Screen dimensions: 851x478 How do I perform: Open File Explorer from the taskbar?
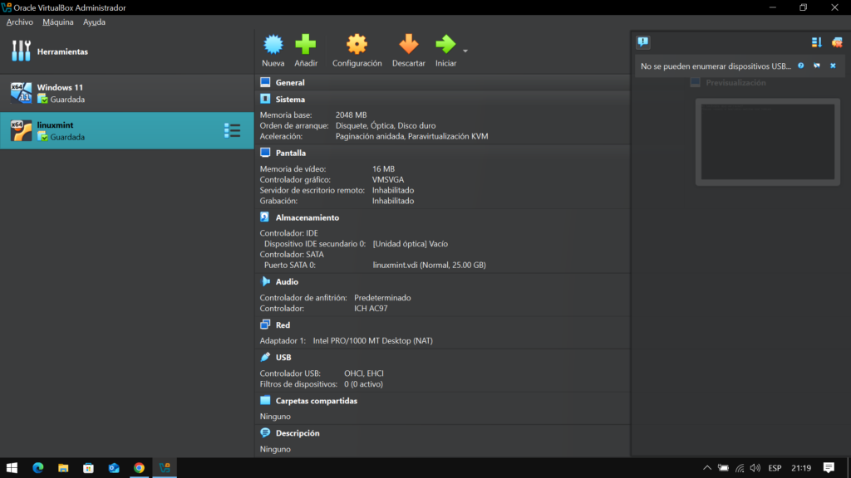tap(63, 468)
